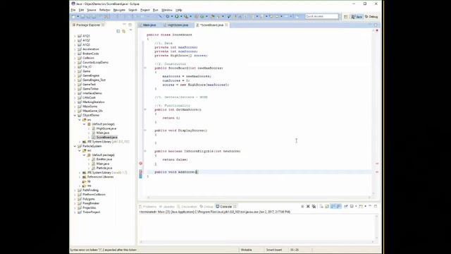Screen dimensions: 451x254
Task: Select Particle.java in ParticleSystem
Action: tap(104, 168)
